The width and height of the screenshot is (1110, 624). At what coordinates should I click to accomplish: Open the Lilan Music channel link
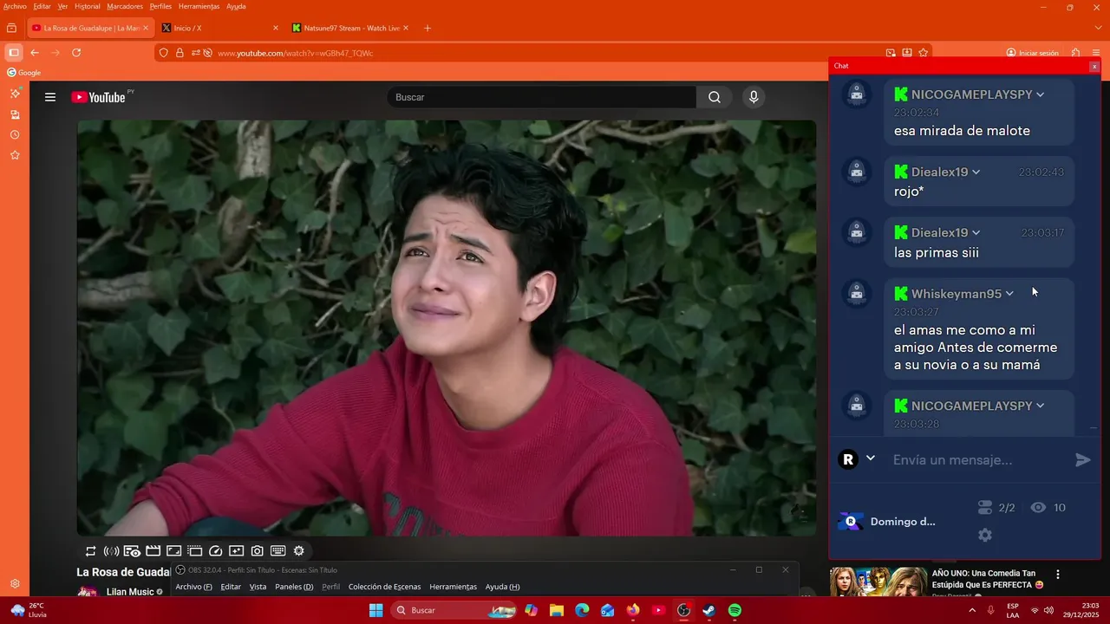click(x=130, y=592)
